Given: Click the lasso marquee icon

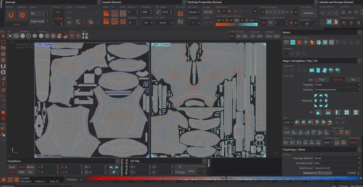Looking at the screenshot, I should point(292,53).
